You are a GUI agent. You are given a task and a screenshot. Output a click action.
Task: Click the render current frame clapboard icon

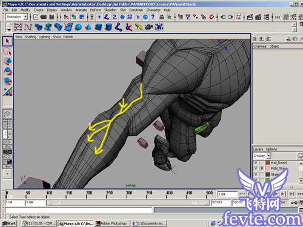(250, 17)
